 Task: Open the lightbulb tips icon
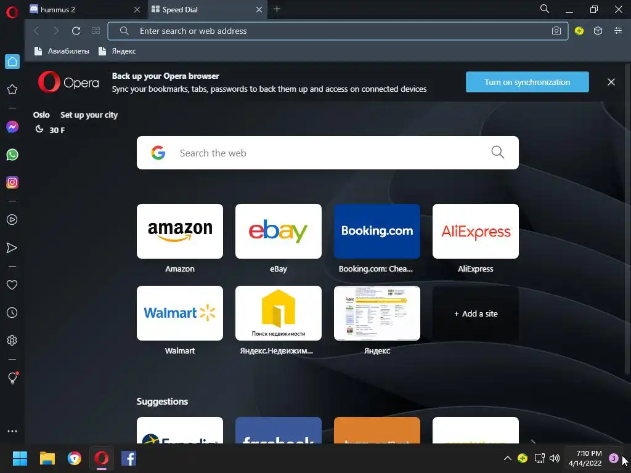click(12, 378)
